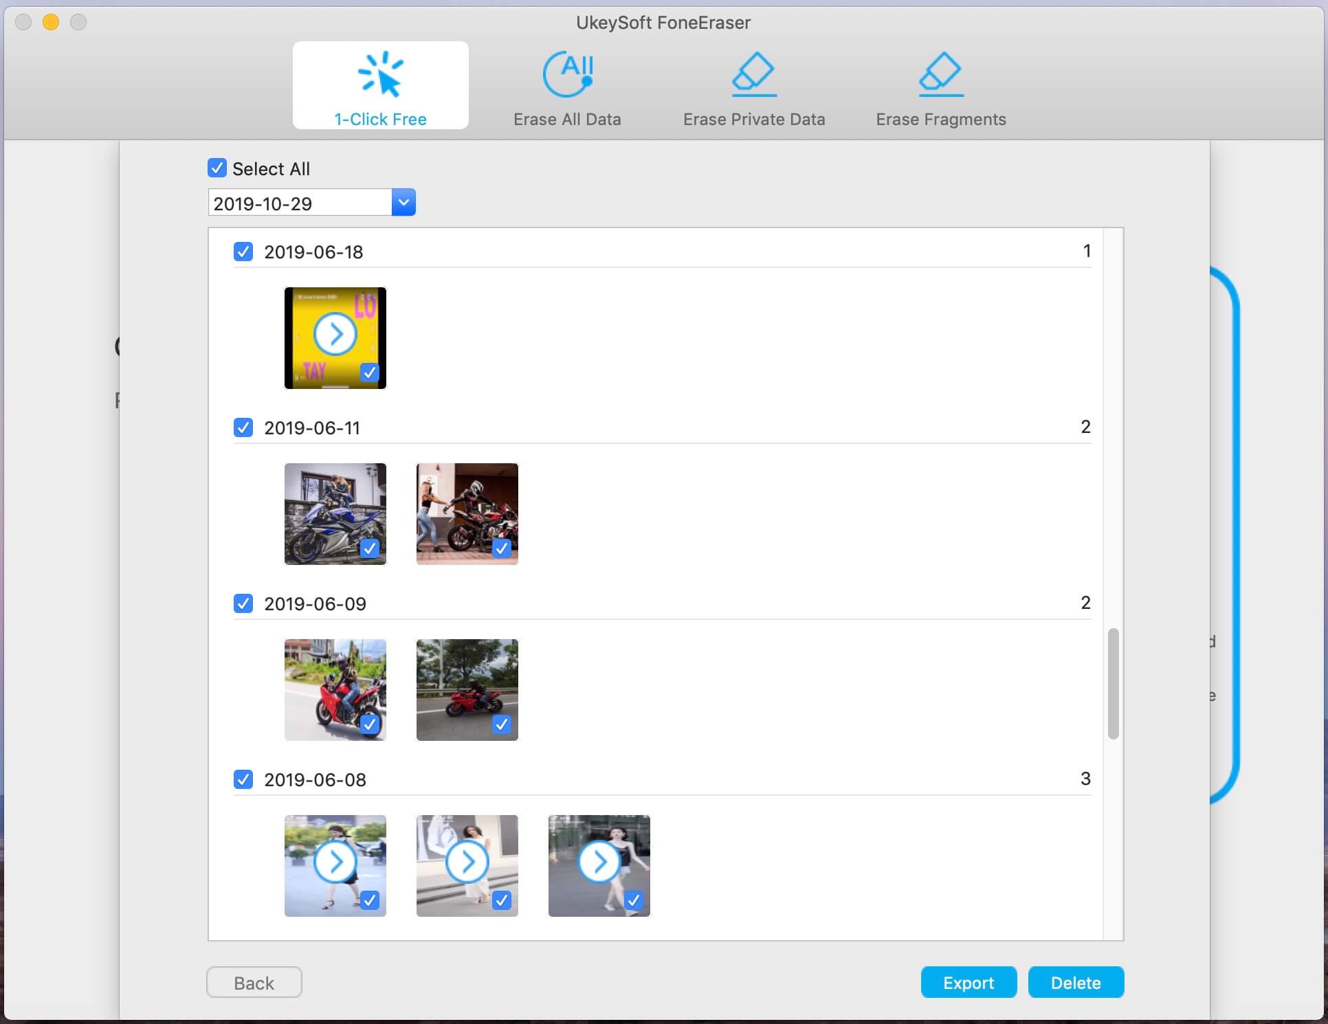Play the middle 2019-06-08 video
The width and height of the screenshot is (1328, 1024).
pyautogui.click(x=467, y=862)
